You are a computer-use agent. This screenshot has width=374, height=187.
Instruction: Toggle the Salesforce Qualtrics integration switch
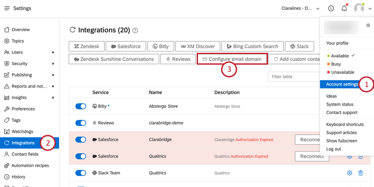click(x=81, y=157)
